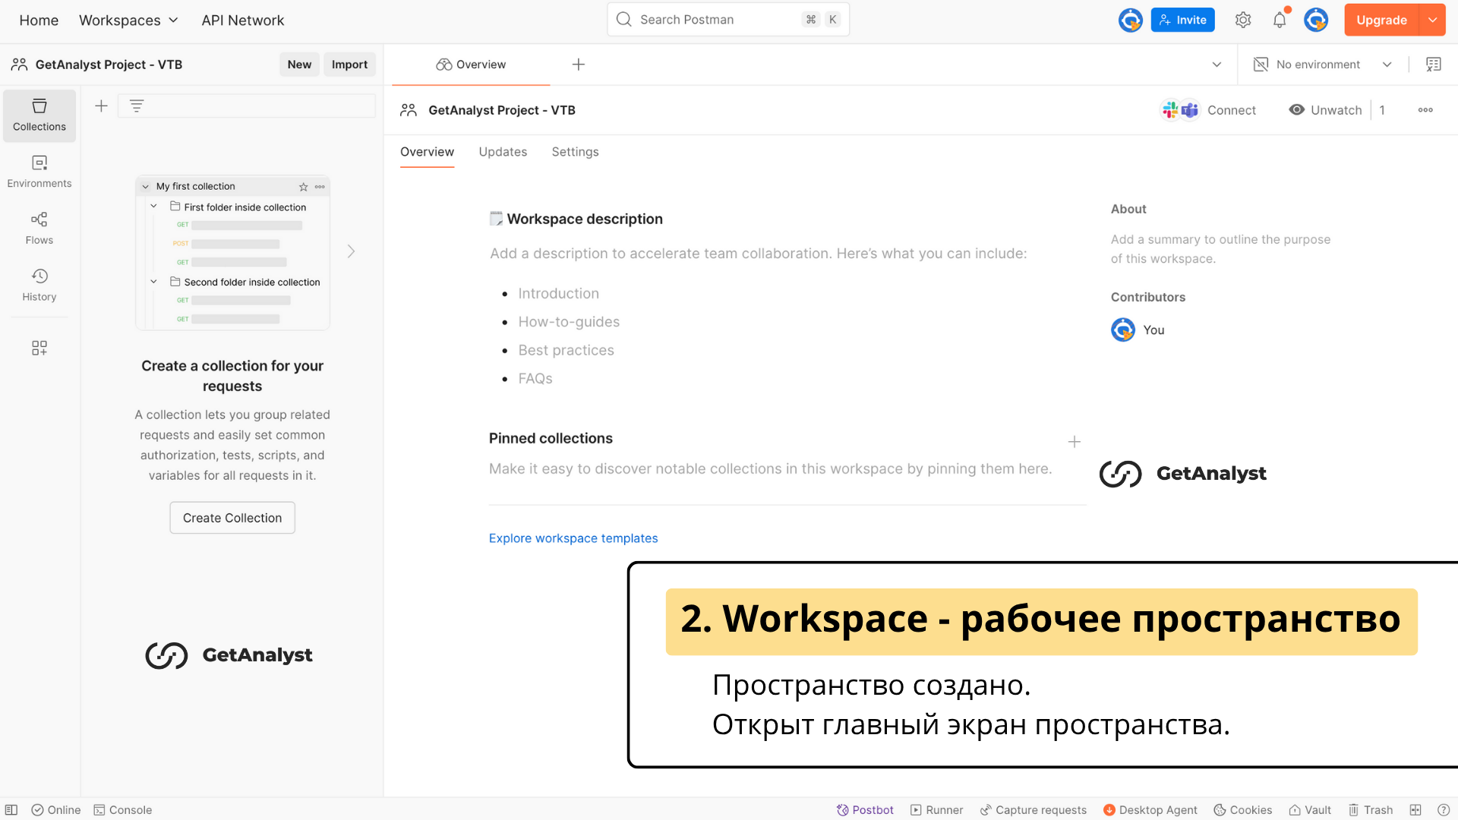Click the two-pane layout icon in status bar

click(1415, 810)
